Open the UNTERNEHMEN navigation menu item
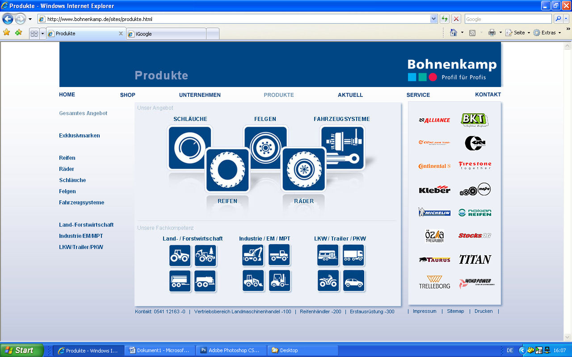 point(200,95)
